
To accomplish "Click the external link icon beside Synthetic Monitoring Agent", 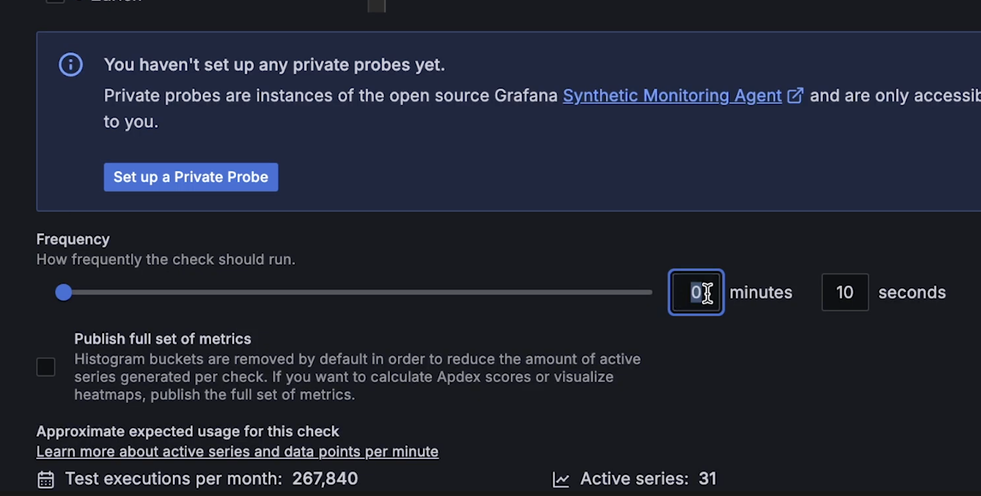I will (795, 95).
